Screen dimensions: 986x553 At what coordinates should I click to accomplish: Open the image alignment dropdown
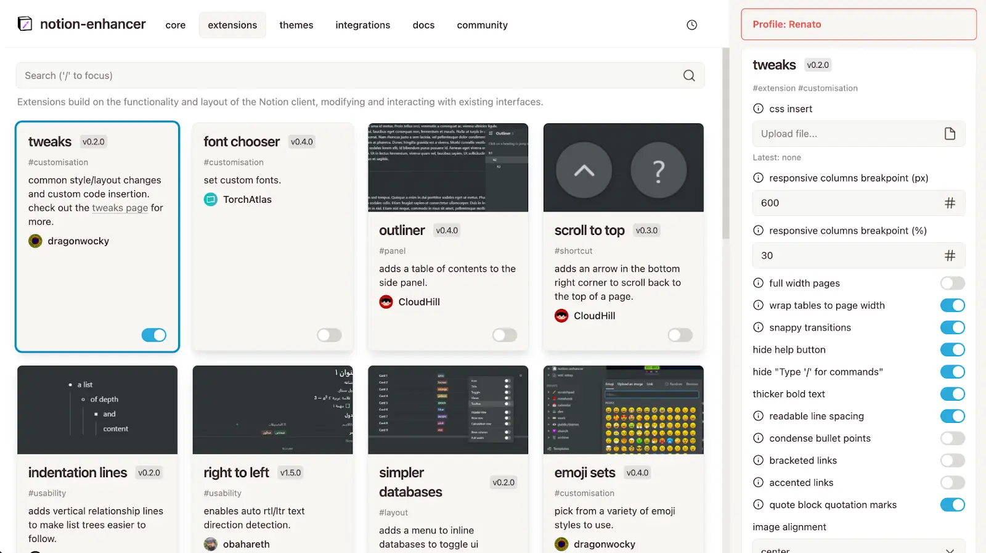[x=858, y=546]
